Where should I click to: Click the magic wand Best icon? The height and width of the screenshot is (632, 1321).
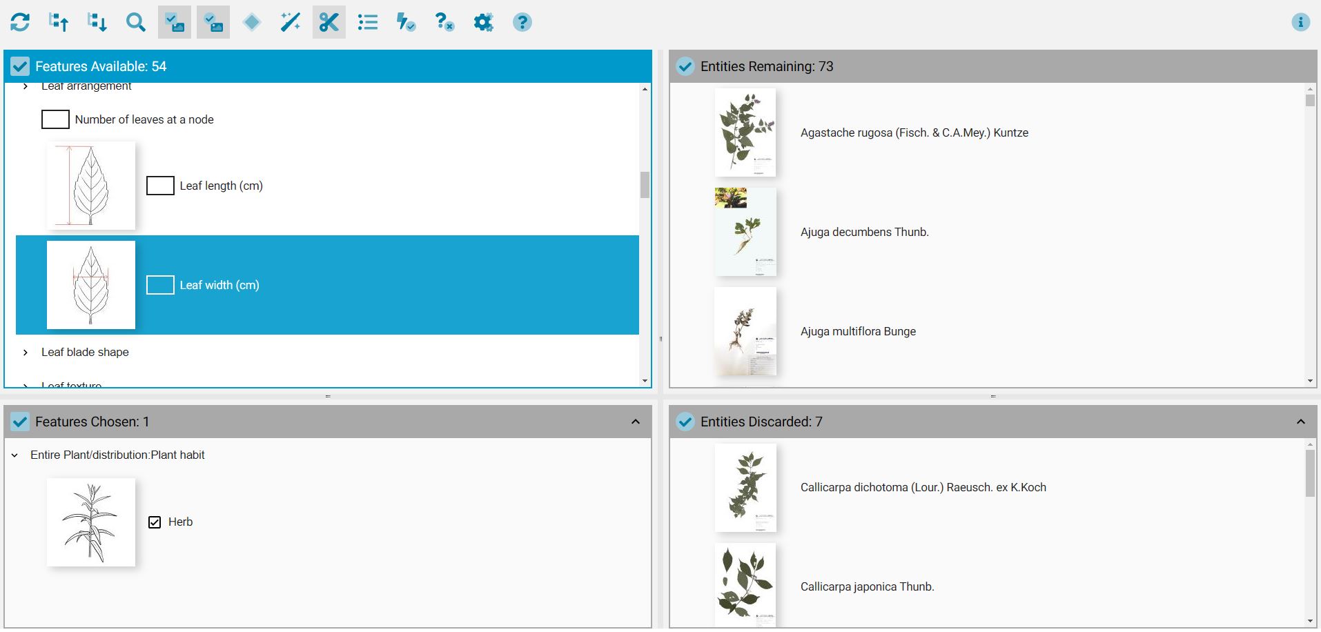291,22
